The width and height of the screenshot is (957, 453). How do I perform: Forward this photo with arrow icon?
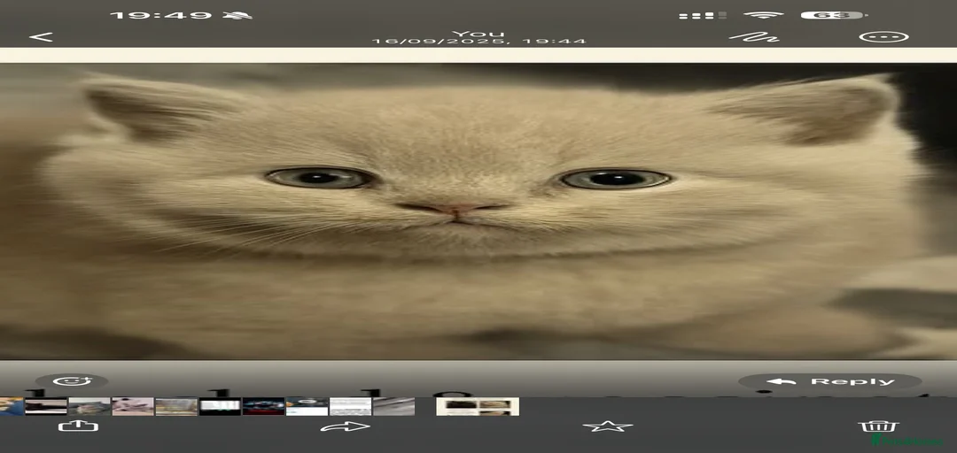click(345, 427)
